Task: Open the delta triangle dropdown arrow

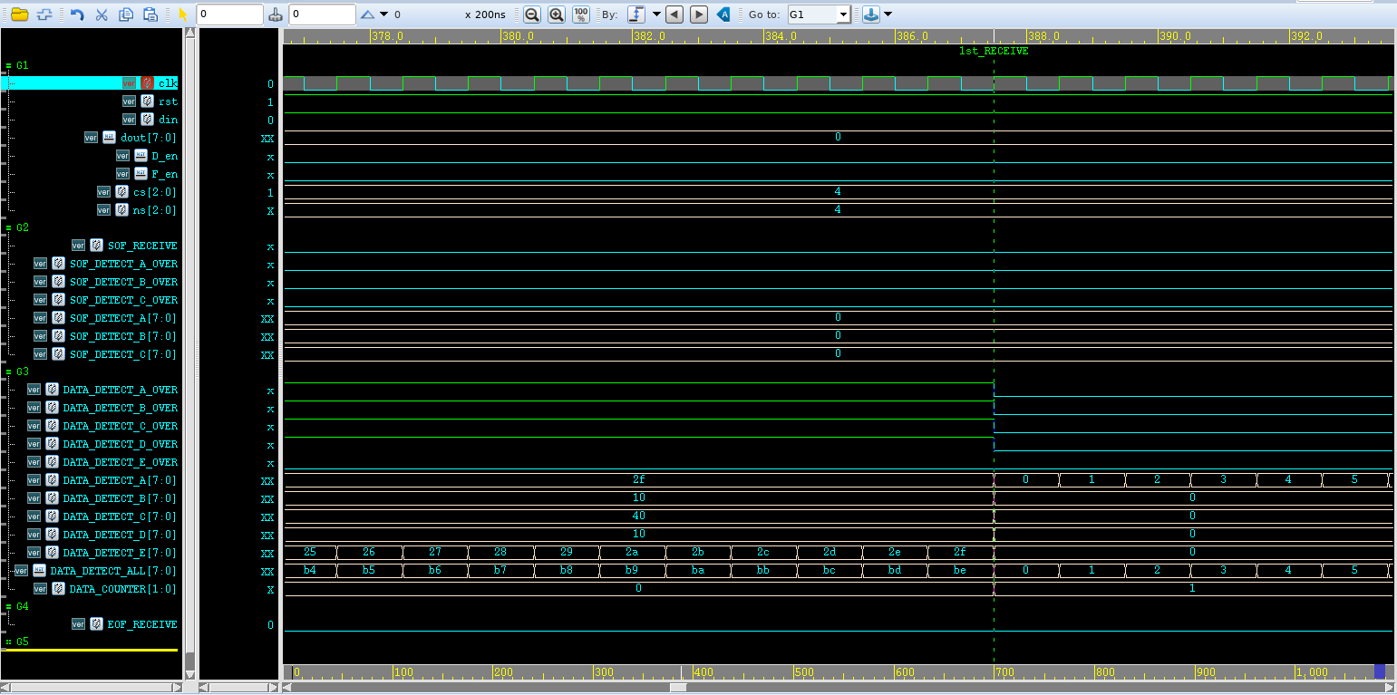Action: click(x=384, y=14)
